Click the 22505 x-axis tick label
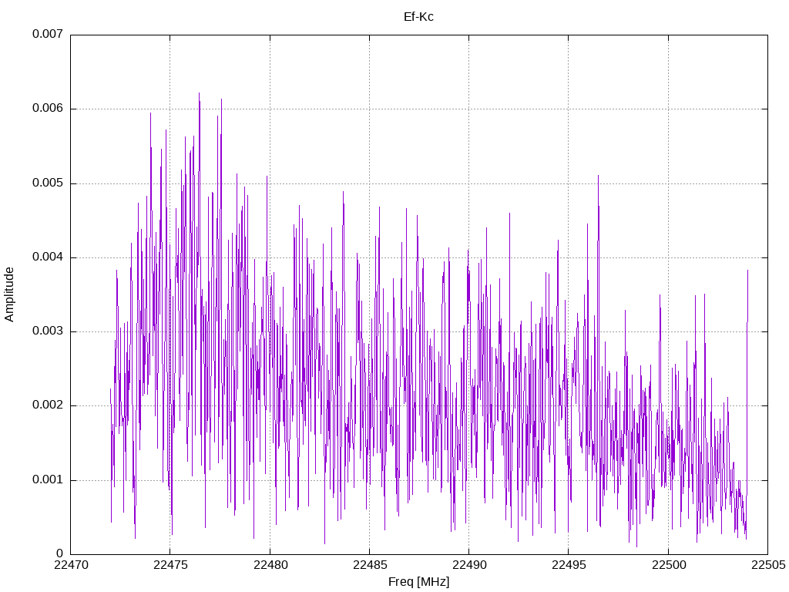789x592 pixels. click(x=768, y=565)
